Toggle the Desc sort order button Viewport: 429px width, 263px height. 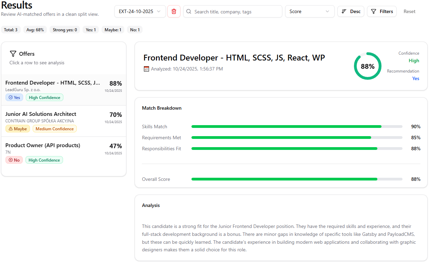(351, 11)
